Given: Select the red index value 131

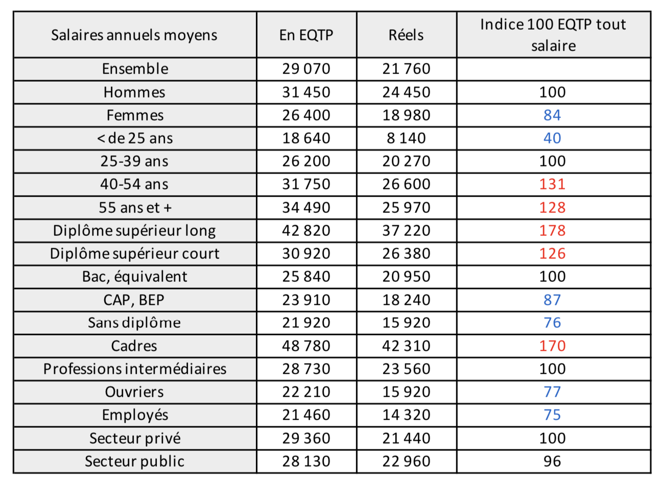Looking at the screenshot, I should (552, 184).
